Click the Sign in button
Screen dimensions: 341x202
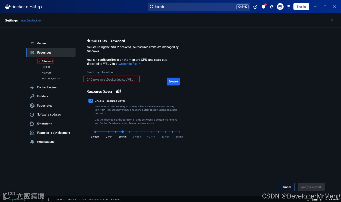click(301, 7)
